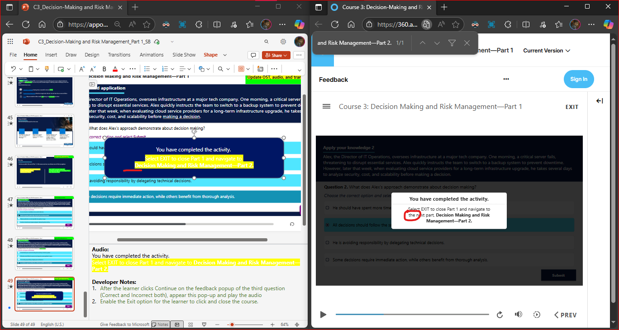Select the Format Painter tool
The width and height of the screenshot is (619, 330).
47,69
